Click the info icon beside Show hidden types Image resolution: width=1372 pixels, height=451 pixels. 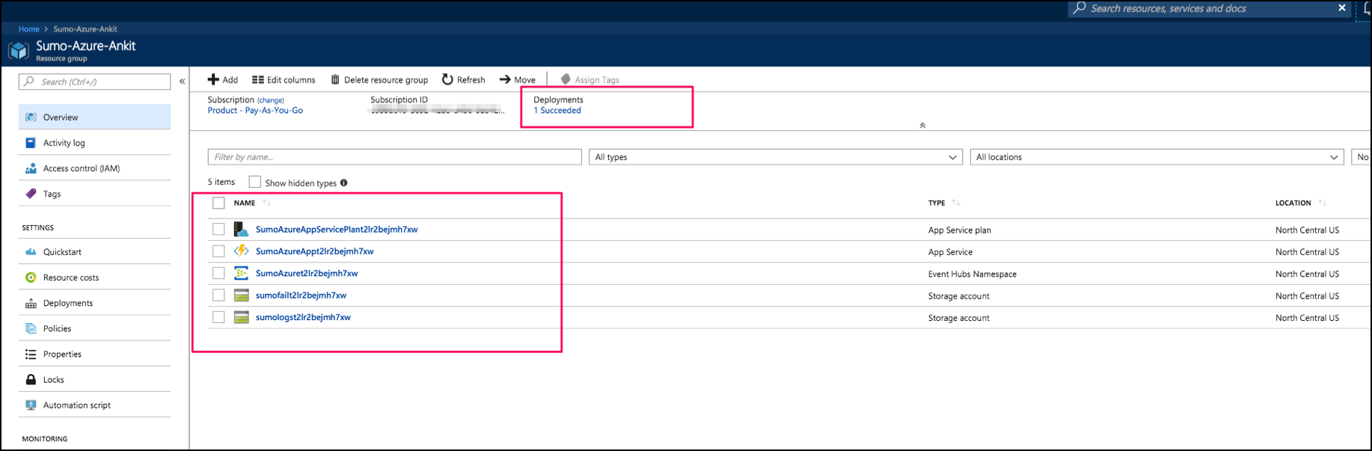(344, 183)
